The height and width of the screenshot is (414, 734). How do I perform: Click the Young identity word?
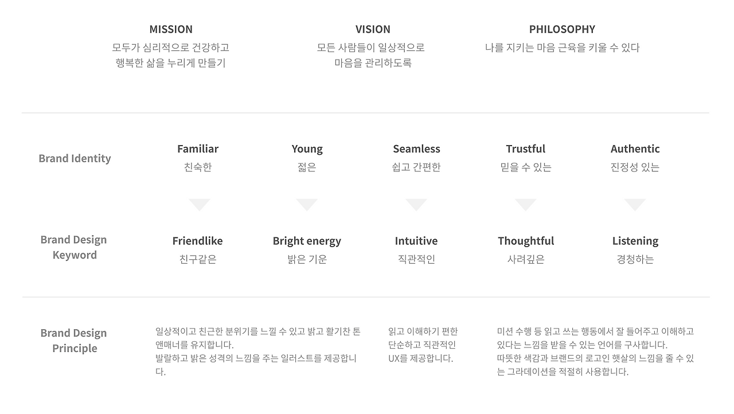pos(307,149)
